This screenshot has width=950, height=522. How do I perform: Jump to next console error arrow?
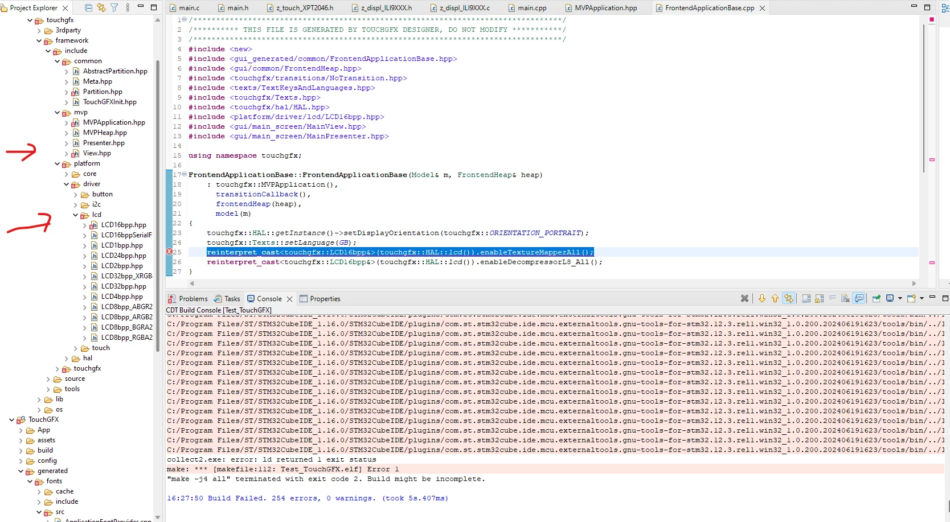click(762, 298)
